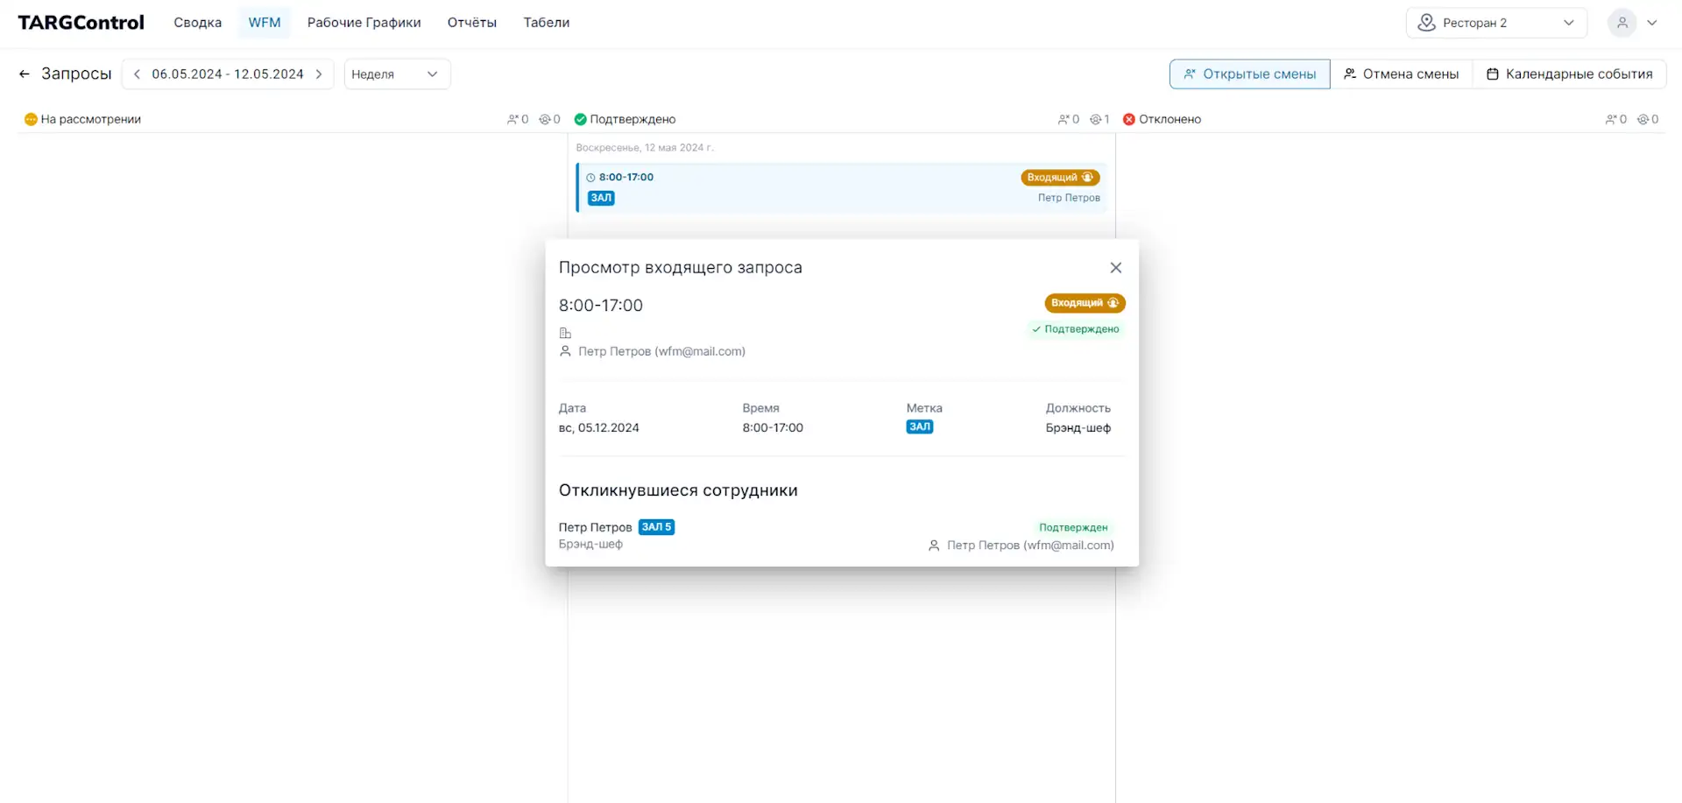1682x803 pixels.
Task: Open the «Неделя» period dropdown
Action: pos(397,74)
